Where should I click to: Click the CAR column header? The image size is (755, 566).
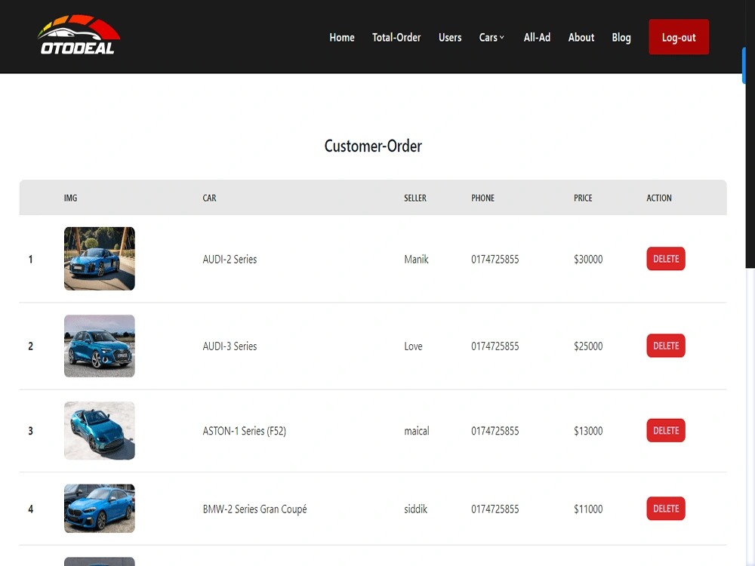[x=209, y=198]
